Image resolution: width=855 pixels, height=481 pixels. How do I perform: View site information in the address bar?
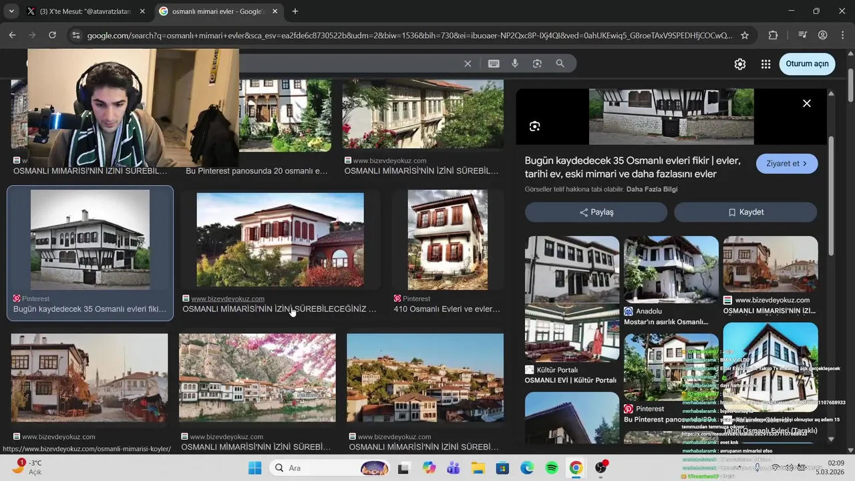[x=76, y=35]
